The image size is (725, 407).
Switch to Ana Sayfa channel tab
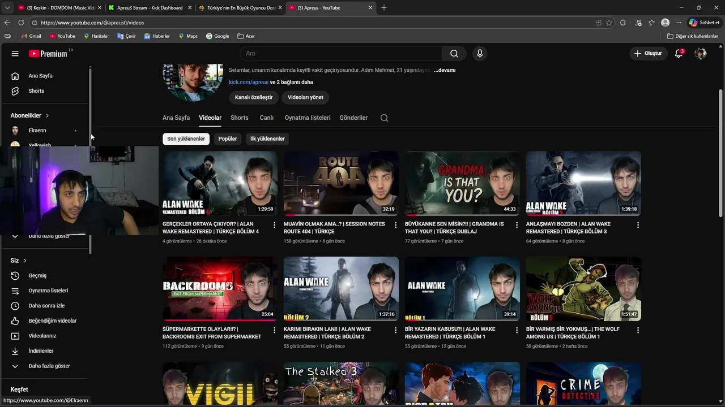(x=176, y=118)
